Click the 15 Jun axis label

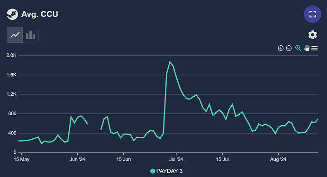pyautogui.click(x=124, y=160)
